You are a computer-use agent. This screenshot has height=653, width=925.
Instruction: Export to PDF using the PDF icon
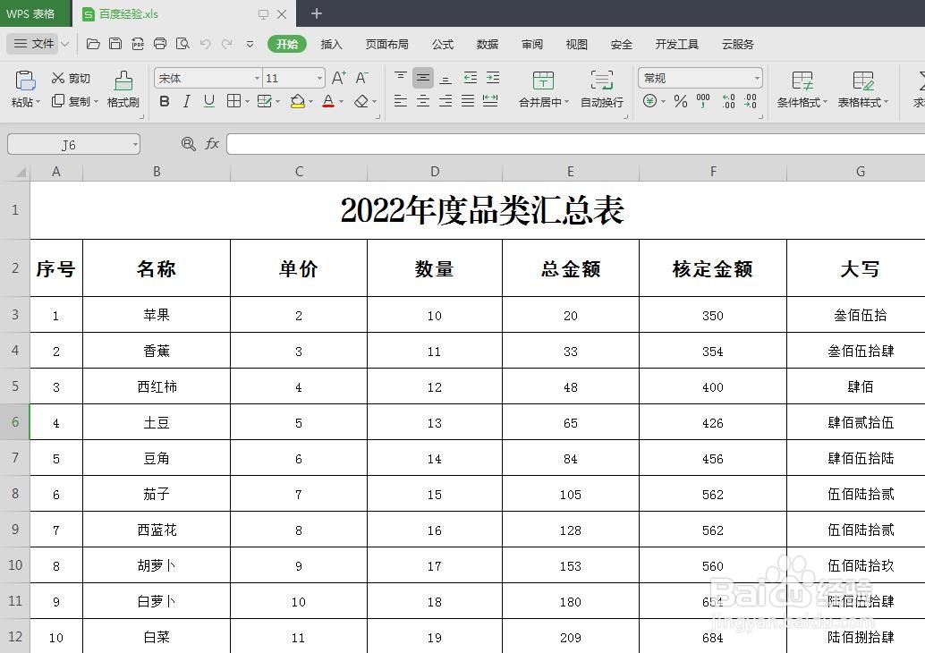(x=138, y=44)
